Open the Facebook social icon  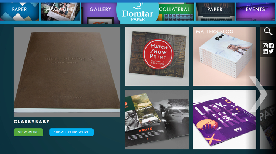[x=271, y=46]
